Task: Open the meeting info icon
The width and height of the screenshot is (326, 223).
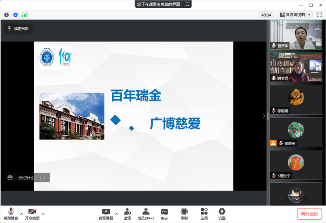Action: coord(7,15)
